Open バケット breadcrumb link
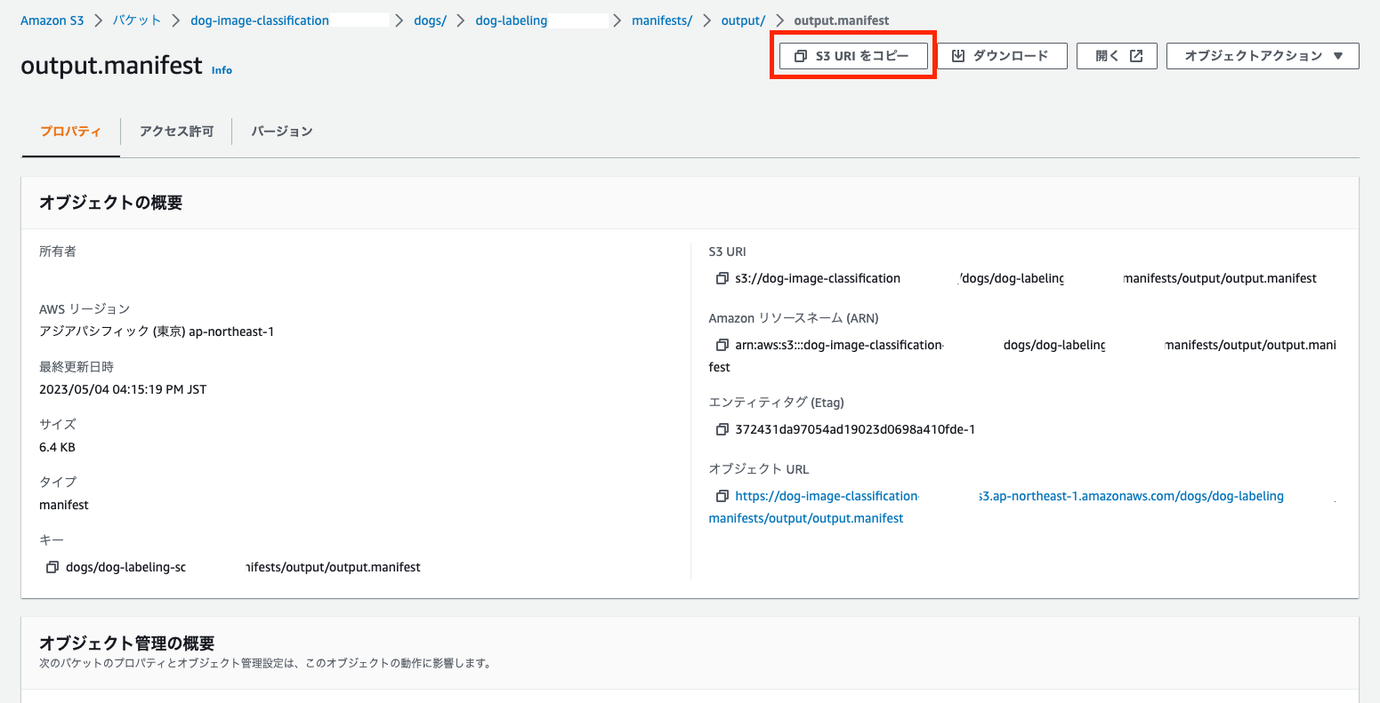 click(x=137, y=20)
